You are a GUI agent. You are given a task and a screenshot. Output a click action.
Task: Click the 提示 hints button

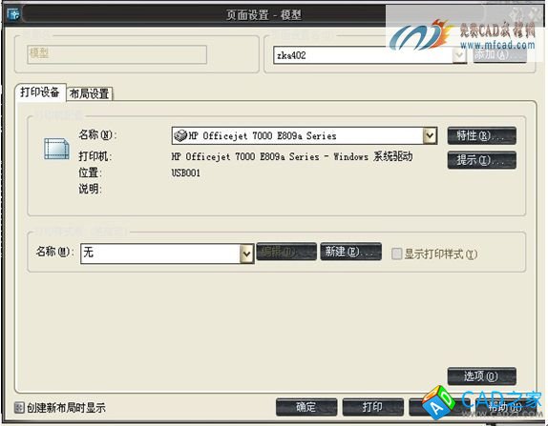coord(481,160)
